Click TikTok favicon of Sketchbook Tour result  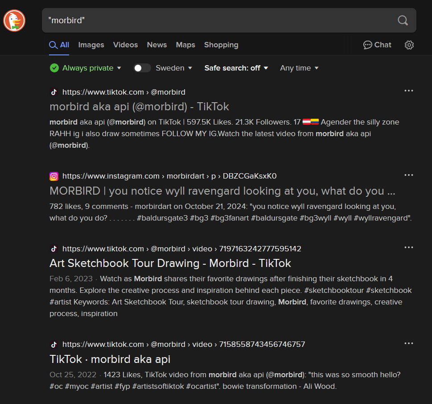(54, 249)
